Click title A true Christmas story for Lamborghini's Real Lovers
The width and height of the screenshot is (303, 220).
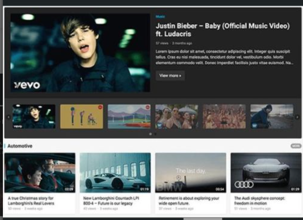[x=31, y=201]
